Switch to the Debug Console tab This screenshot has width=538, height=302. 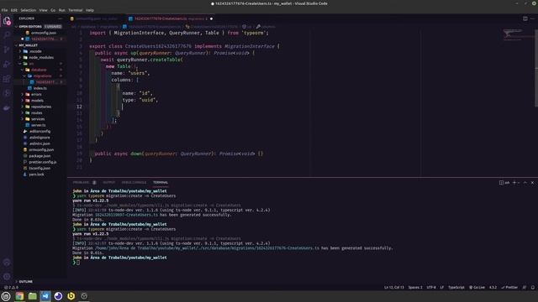coord(134,183)
